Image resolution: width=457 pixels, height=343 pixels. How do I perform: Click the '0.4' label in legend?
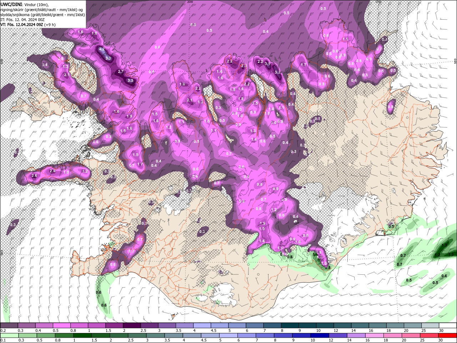(39, 330)
